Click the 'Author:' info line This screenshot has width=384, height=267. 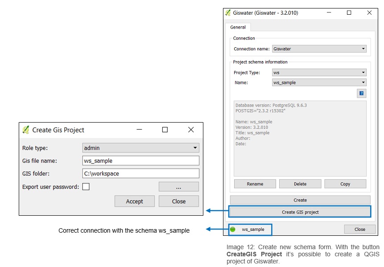(243, 138)
